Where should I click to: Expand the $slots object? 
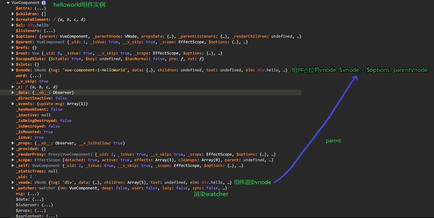click(13, 64)
